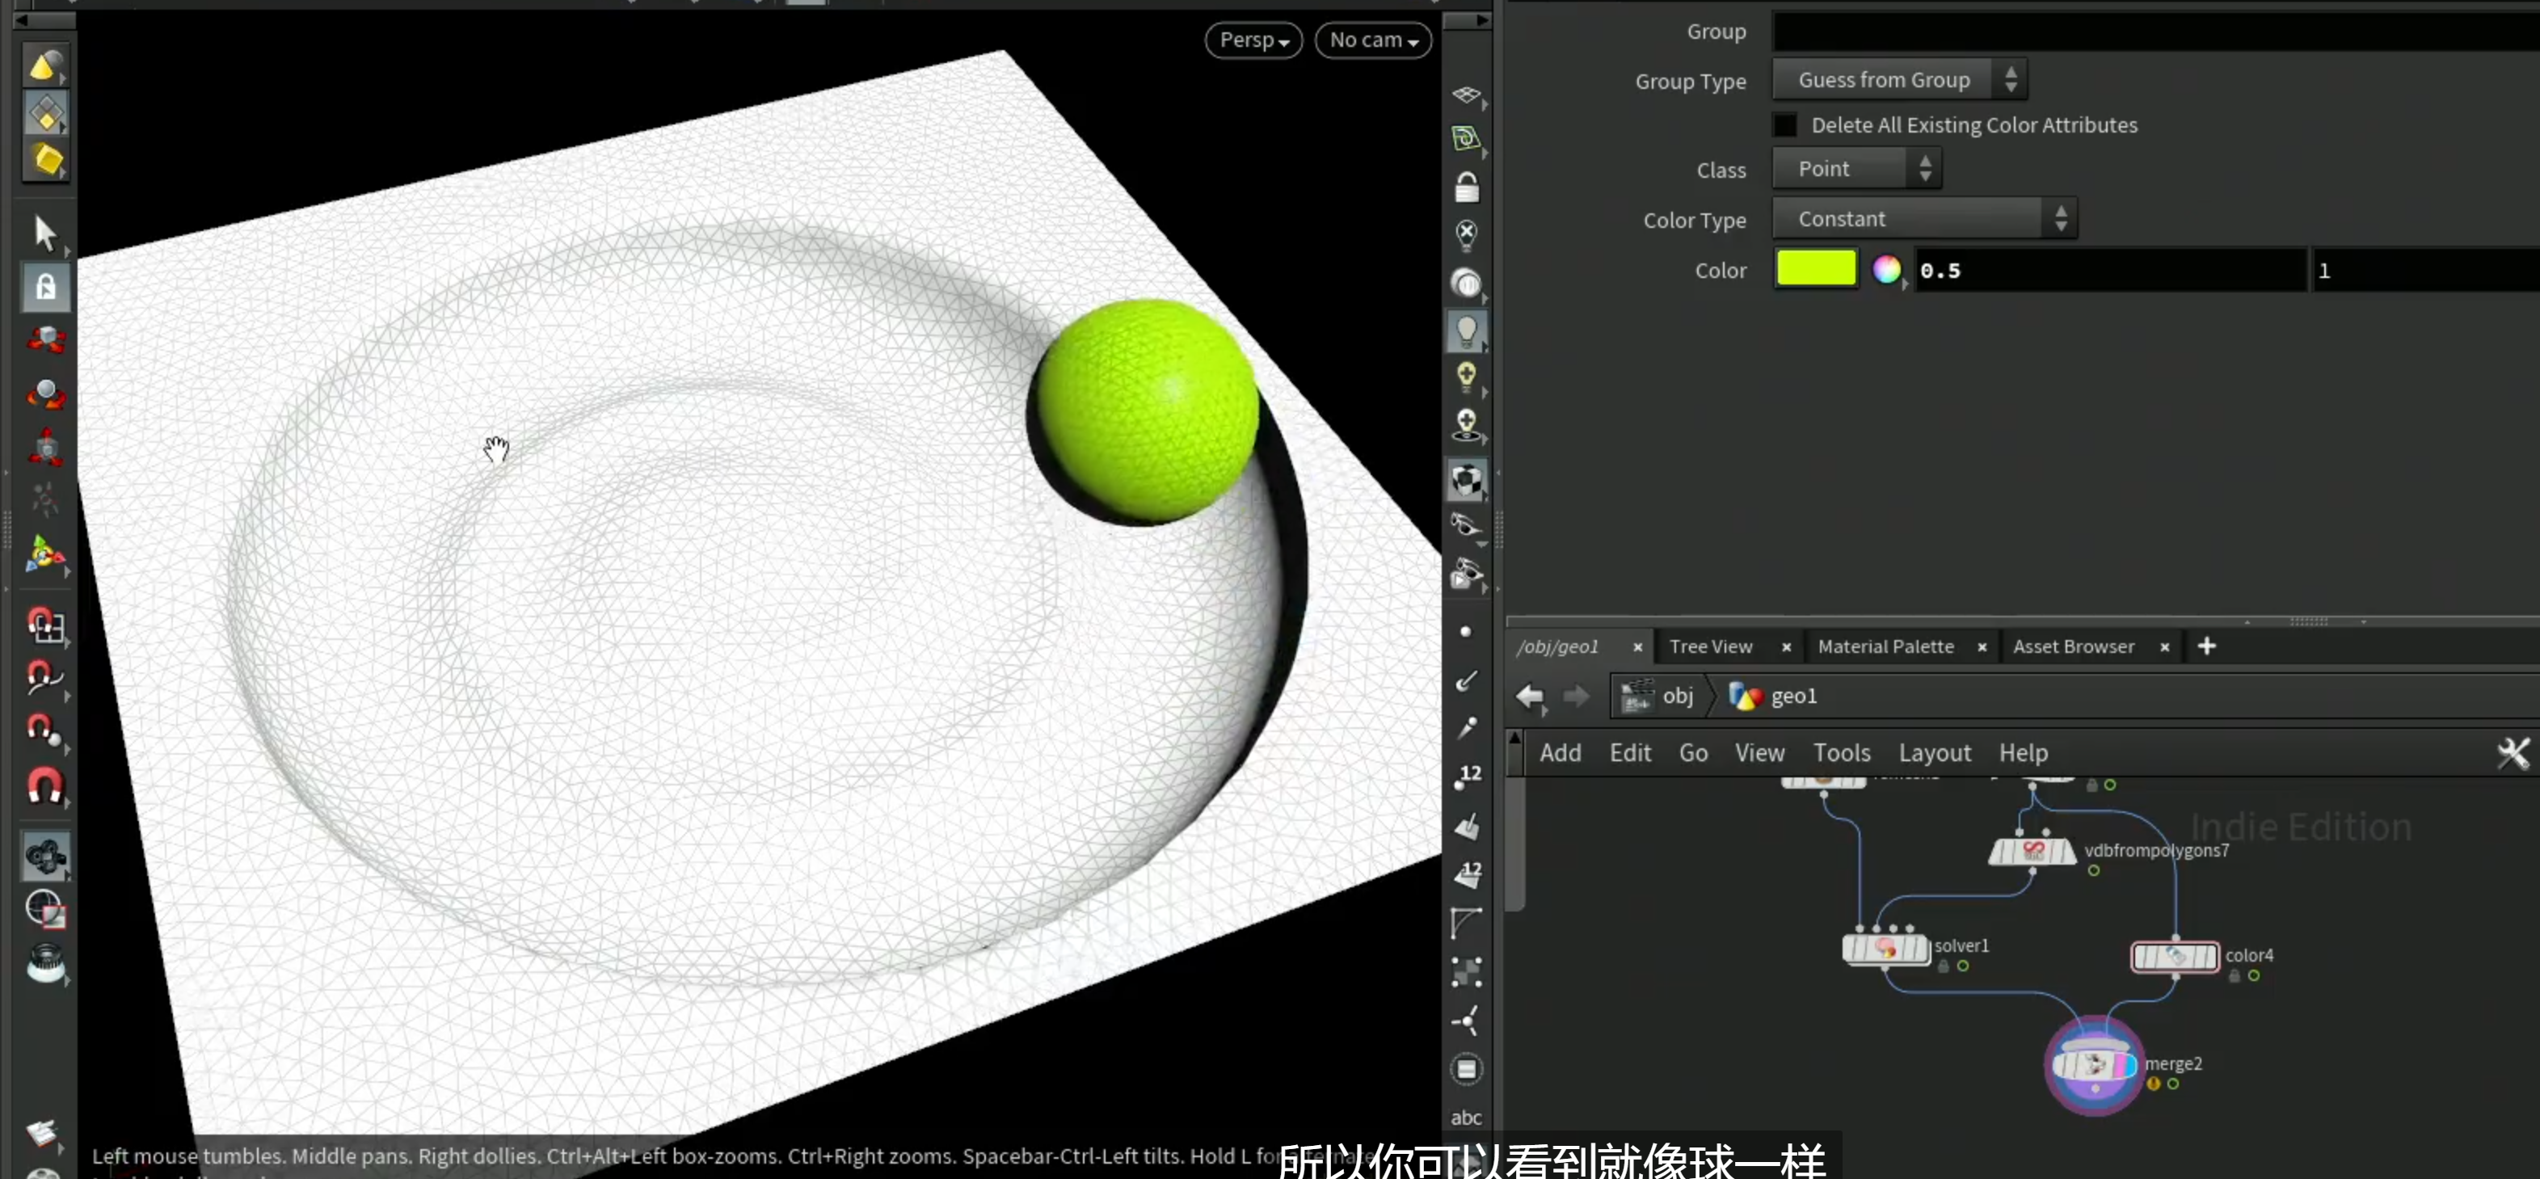The image size is (2540, 1179).
Task: Jump to obj level in path bar
Action: [1658, 697]
